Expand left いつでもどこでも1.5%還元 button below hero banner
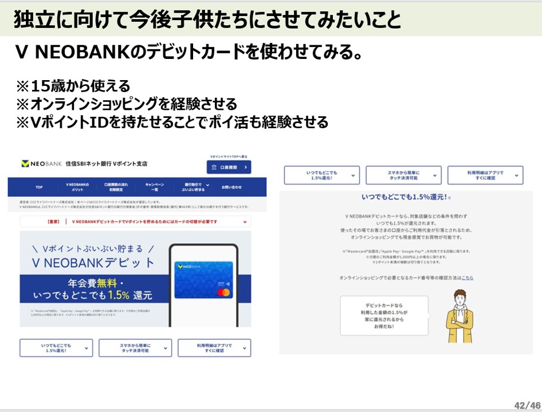The height and width of the screenshot is (412, 542). click(56, 348)
